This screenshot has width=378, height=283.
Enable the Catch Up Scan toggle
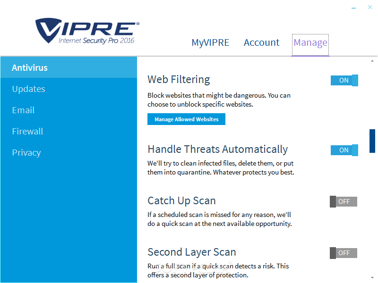coord(344,201)
